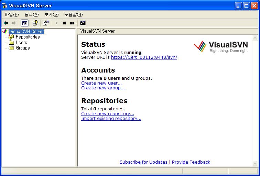Click the Start server play icon
The image size is (260, 176).
click(x=56, y=23)
